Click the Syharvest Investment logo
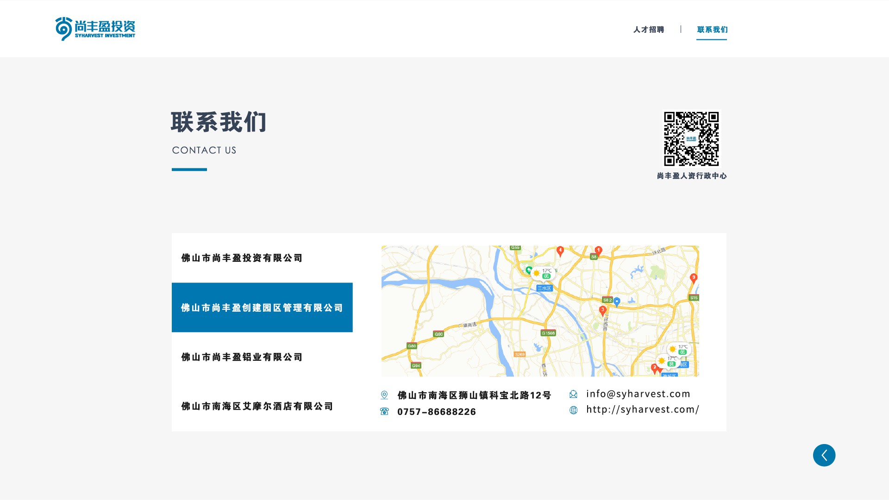The width and height of the screenshot is (889, 500). pyautogui.click(x=95, y=29)
